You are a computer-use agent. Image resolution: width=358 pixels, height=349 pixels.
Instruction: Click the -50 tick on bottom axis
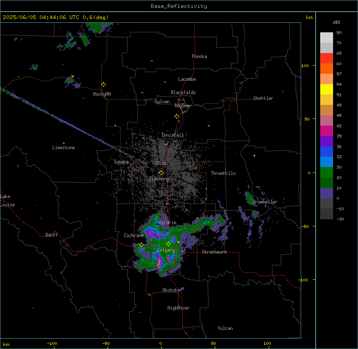point(106,343)
